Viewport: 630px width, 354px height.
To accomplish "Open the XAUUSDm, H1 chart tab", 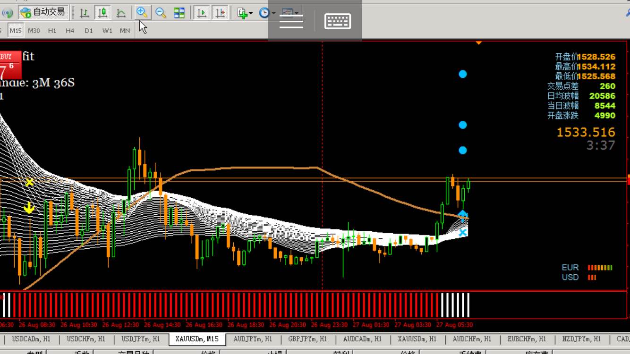I will point(417,339).
